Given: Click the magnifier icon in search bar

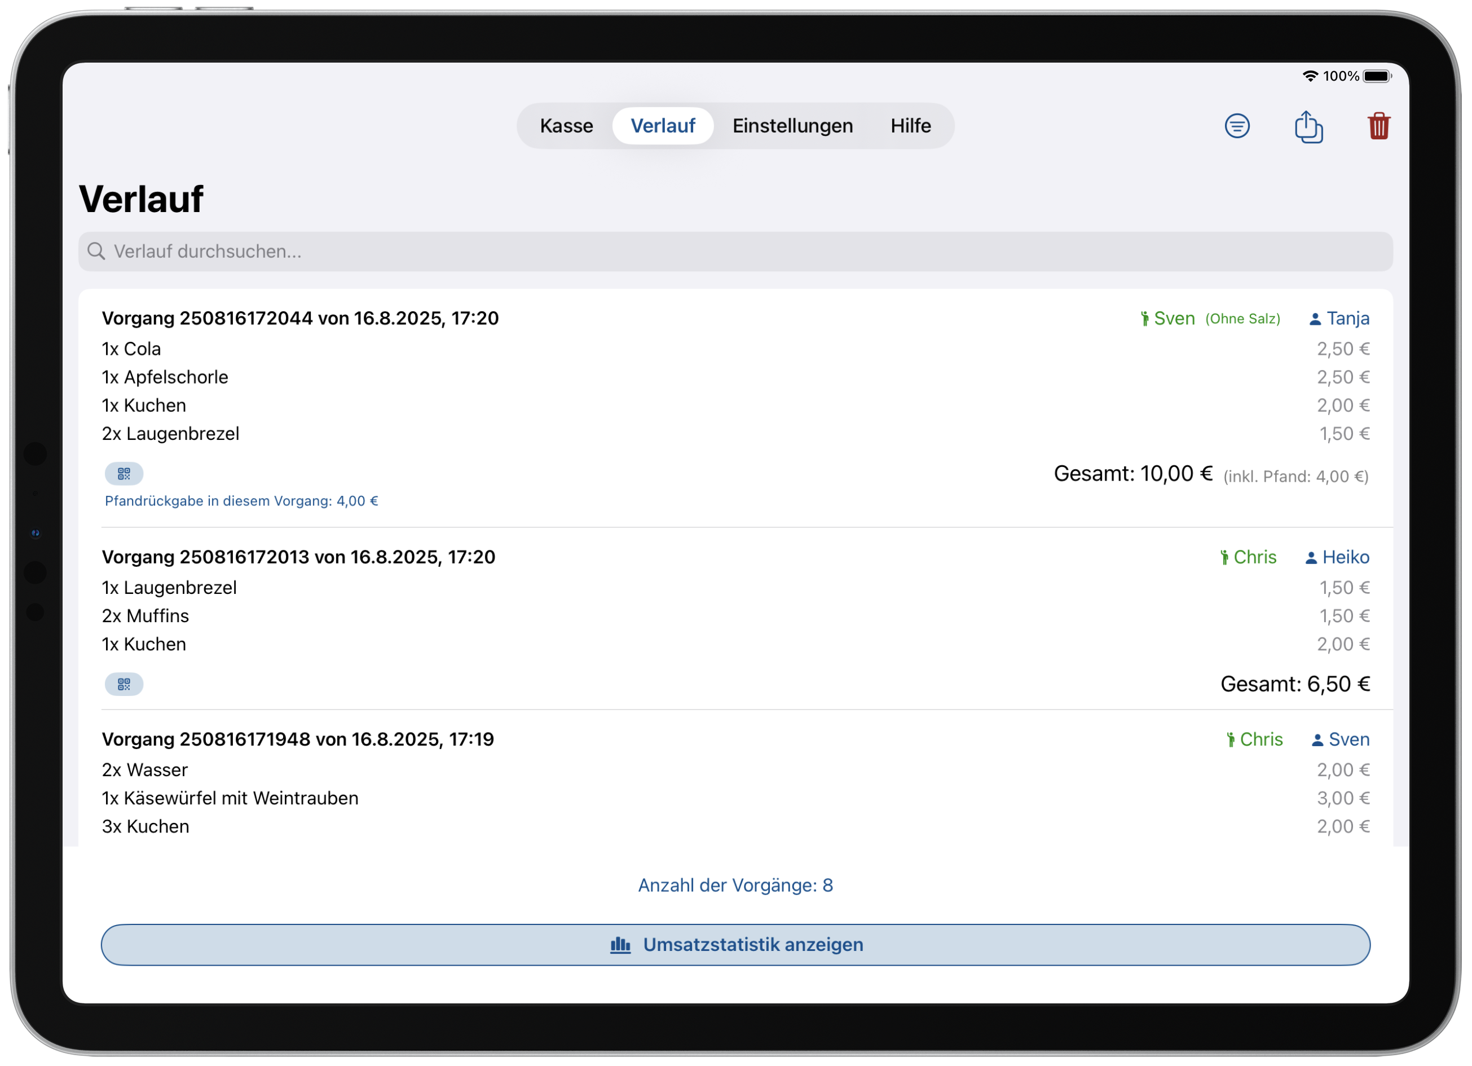Looking at the screenshot, I should 96,251.
